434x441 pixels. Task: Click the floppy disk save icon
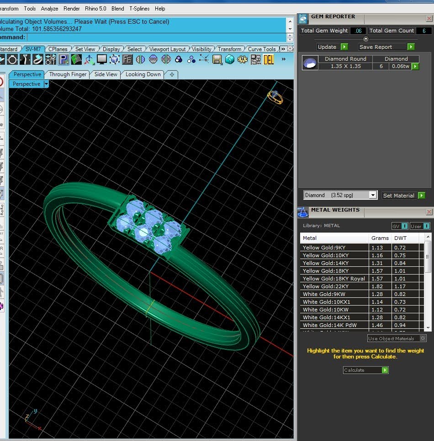pyautogui.click(x=217, y=60)
